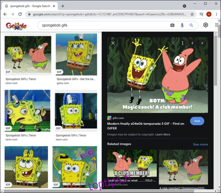Open the SpongeBob hair dryer GIF thumbnail
The image size is (221, 193).
pos(75,167)
